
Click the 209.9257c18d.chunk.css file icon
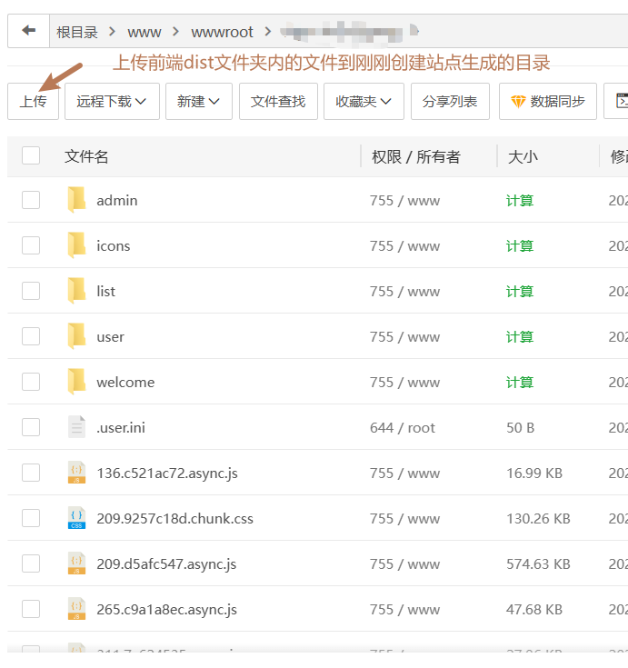(76, 518)
